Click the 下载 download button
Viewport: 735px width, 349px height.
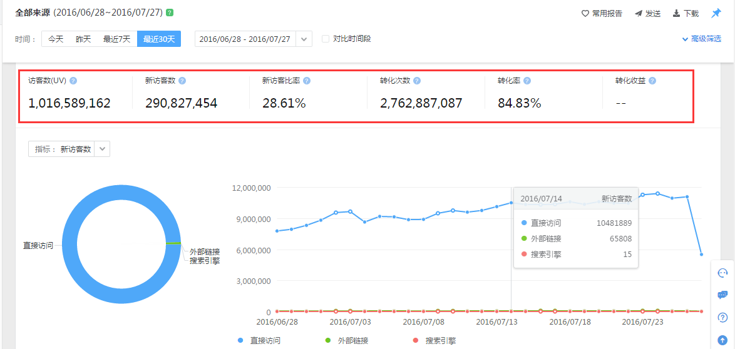pos(686,13)
